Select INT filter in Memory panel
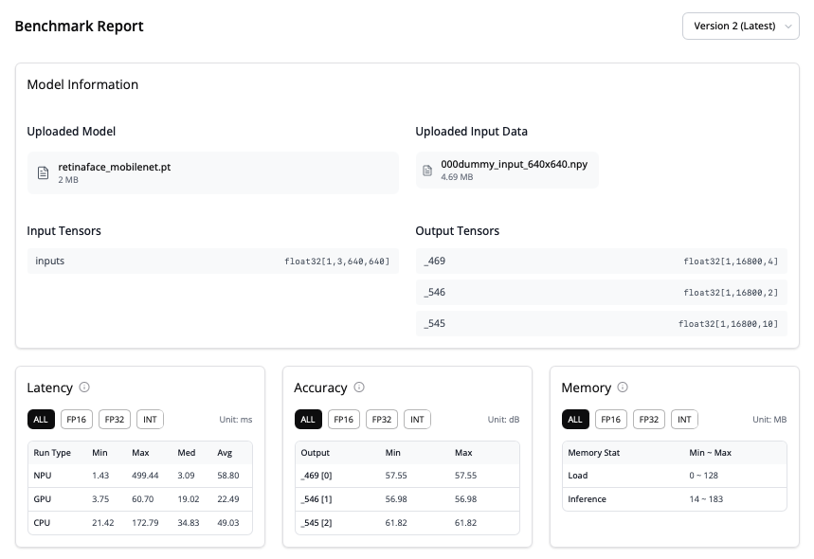The image size is (814, 559). tap(684, 420)
